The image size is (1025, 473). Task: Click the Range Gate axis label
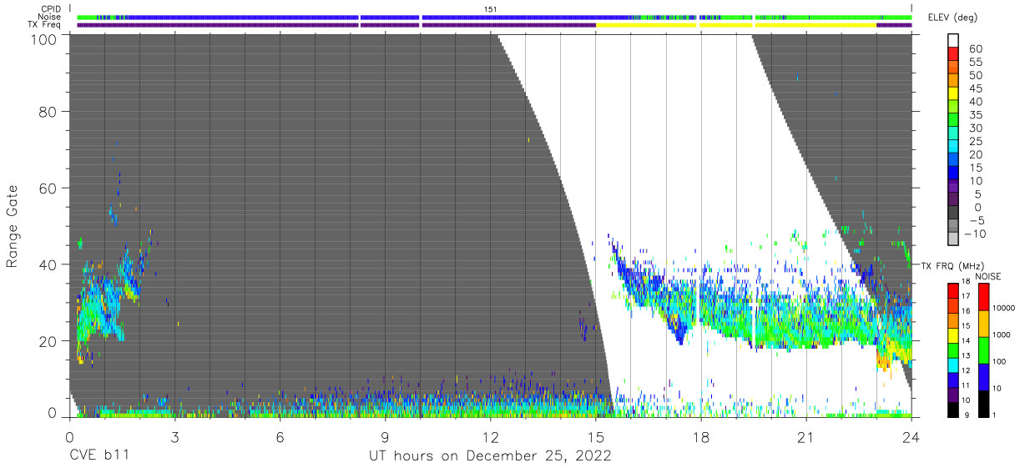13,226
